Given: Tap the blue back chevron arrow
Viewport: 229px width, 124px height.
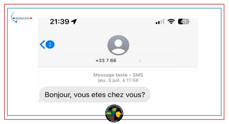Looking at the screenshot, I should [x=42, y=44].
